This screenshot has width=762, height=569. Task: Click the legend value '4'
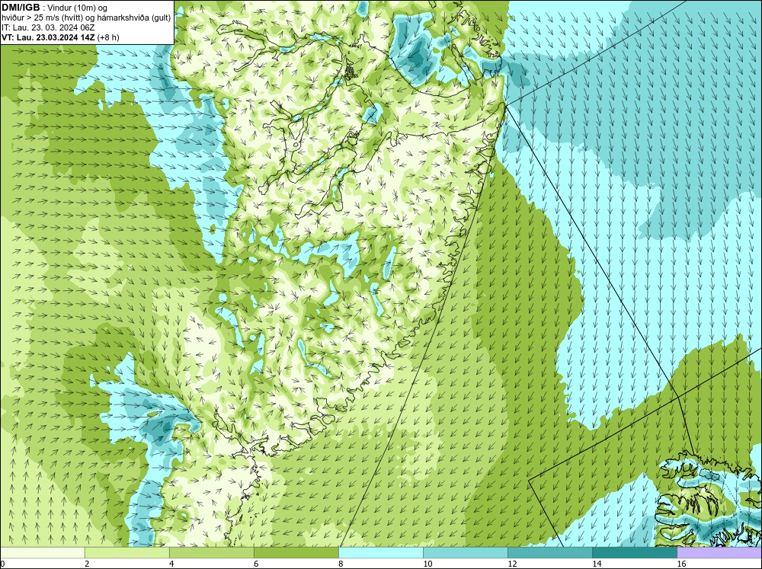point(171,564)
